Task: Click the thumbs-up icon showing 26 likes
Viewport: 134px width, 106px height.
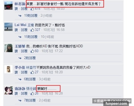Action: 32,93
